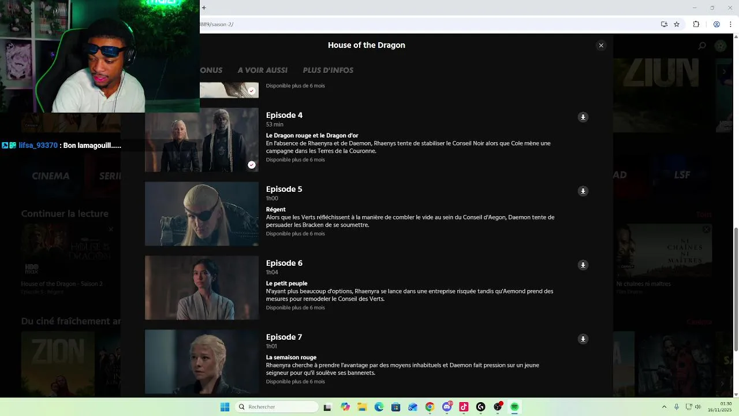Play Episode 5 from the eyepatch thumbnail
Screen dimensions: 739x416
201,214
